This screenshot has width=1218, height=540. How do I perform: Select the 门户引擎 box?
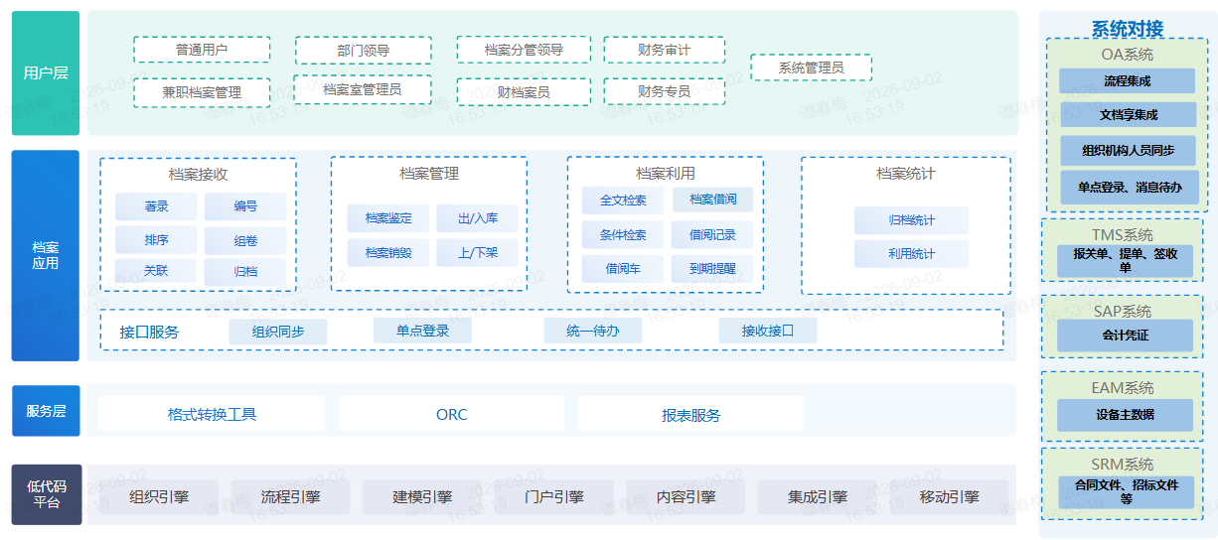tap(554, 497)
